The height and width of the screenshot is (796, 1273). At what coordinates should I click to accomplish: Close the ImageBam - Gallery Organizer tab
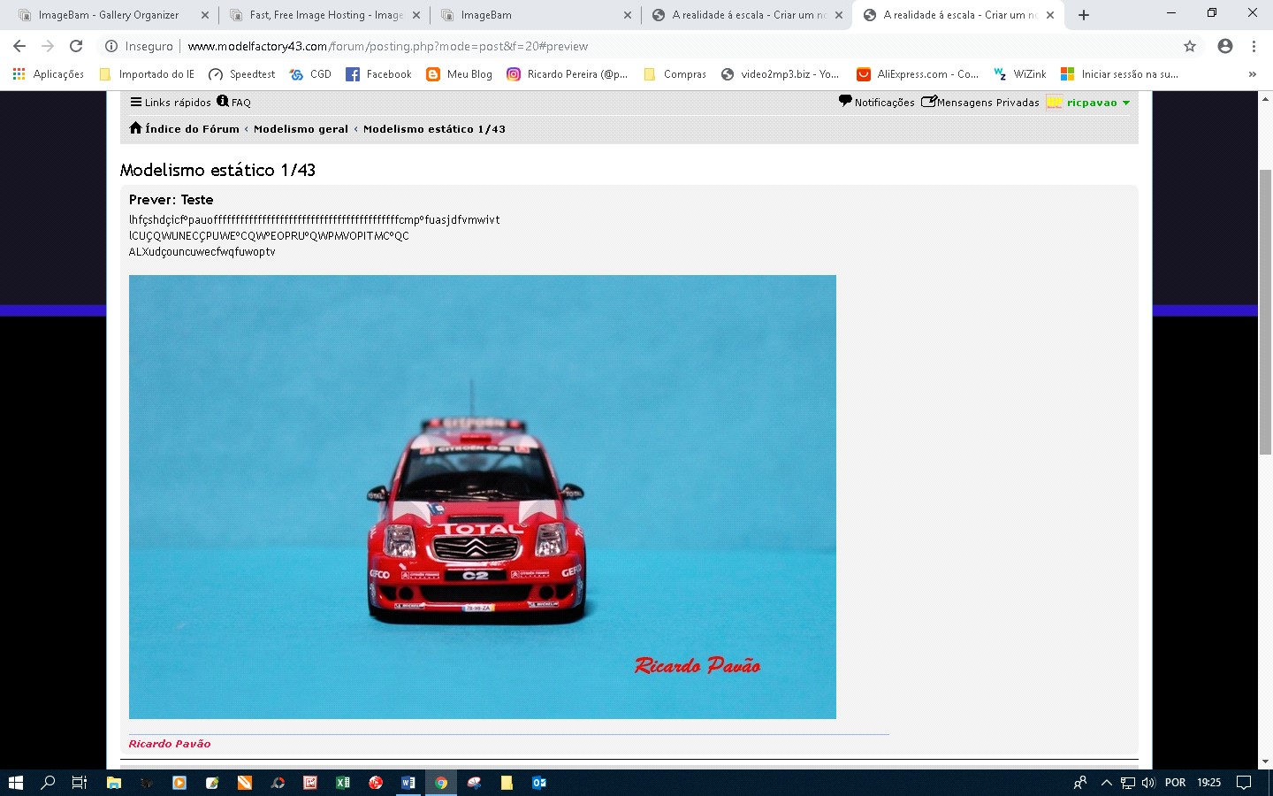pyautogui.click(x=205, y=15)
